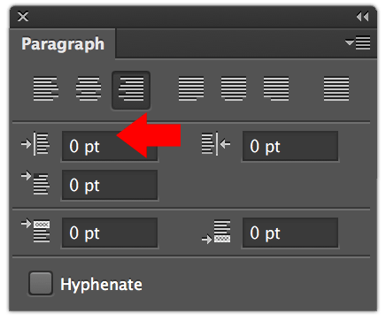Screen dimensions: 386x321
Task: Click the indent right margin icon
Action: tap(216, 144)
